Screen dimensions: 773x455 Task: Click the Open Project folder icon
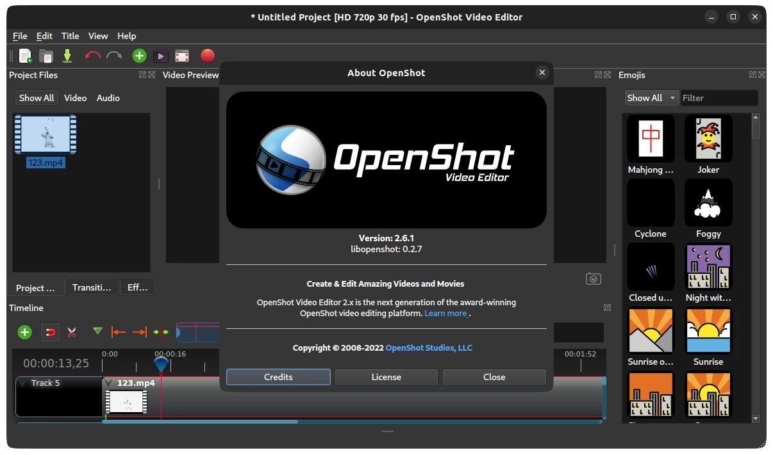click(x=46, y=56)
